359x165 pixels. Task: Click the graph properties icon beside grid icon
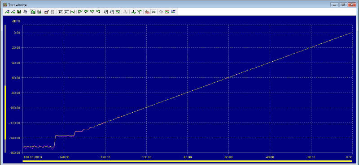coord(47,12)
